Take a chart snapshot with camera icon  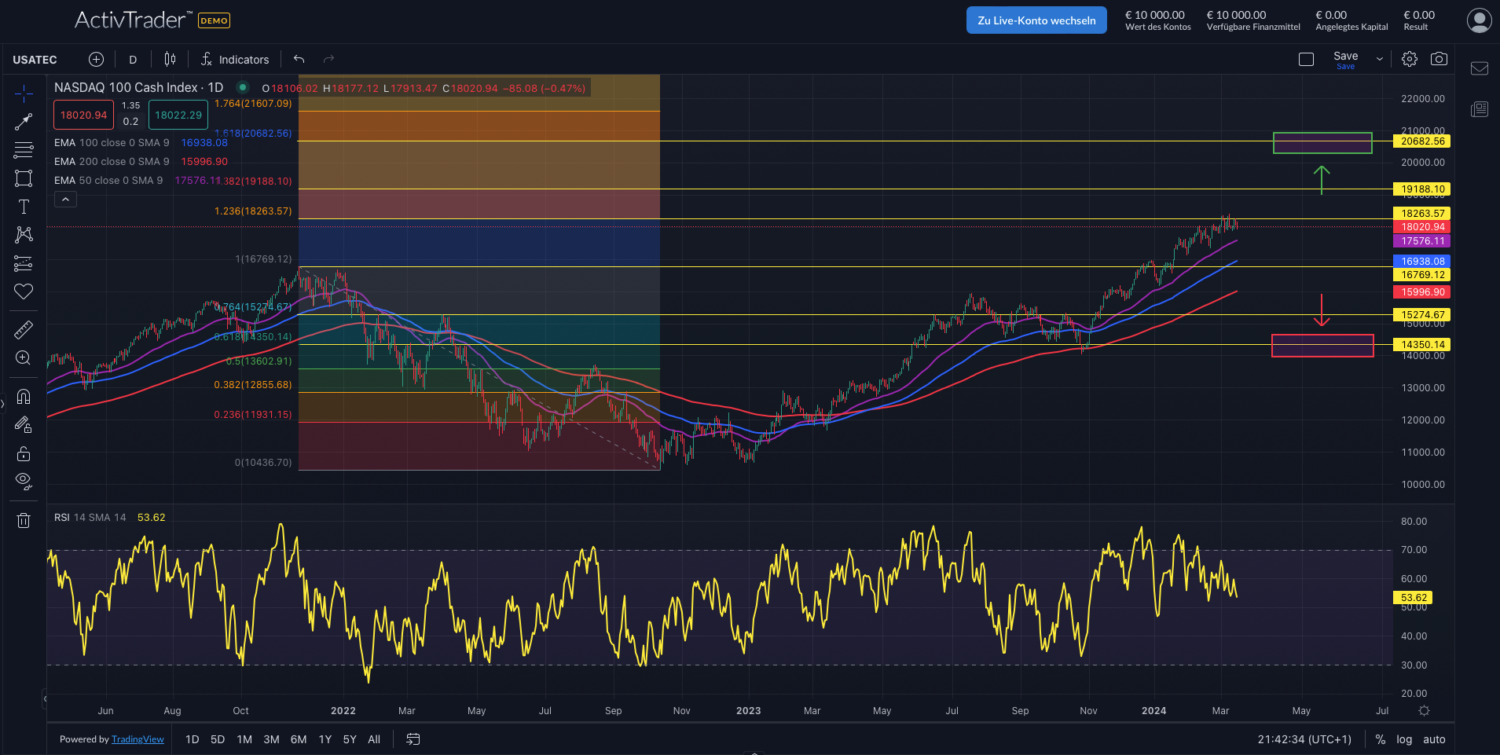(1439, 58)
